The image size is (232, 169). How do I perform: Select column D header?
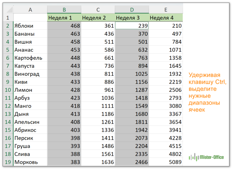click(x=132, y=10)
